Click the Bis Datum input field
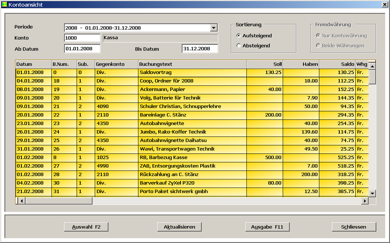The height and width of the screenshot is (243, 390). click(x=199, y=49)
